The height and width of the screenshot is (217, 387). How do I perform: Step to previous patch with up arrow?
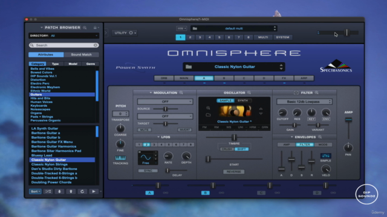click(x=71, y=192)
